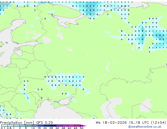The height and width of the screenshot is (129, 167).
Task: Click the 40–45 mm magenta legend box
Action: click(71, 126)
